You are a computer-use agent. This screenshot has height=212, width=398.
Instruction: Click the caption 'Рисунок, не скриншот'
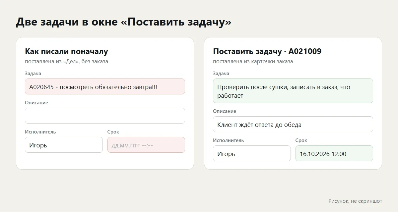click(355, 201)
